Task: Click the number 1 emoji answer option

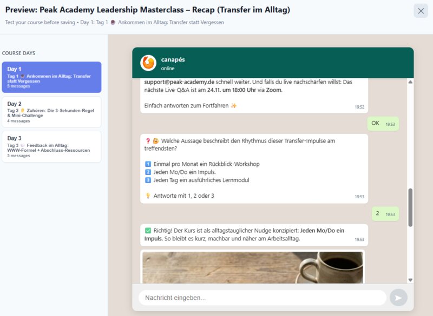Action: tap(148, 164)
